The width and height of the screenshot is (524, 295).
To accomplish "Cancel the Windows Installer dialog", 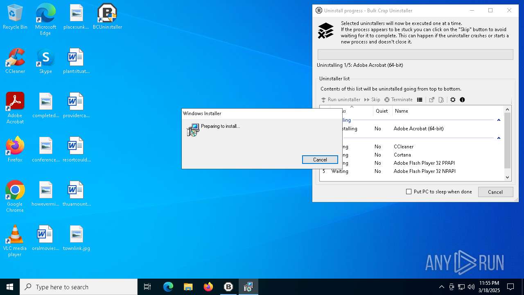I will tap(320, 160).
